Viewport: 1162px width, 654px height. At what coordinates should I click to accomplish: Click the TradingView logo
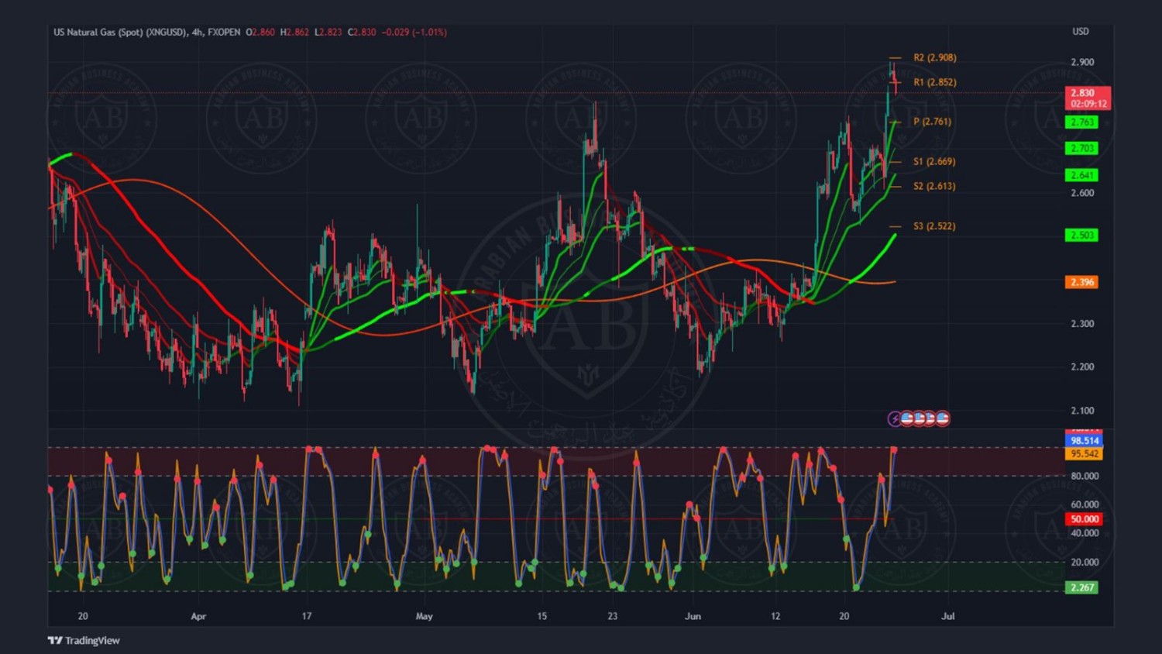[x=84, y=641]
